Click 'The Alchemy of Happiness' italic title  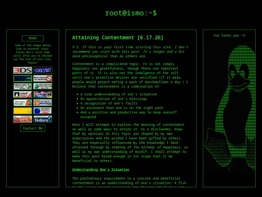(x=157, y=147)
